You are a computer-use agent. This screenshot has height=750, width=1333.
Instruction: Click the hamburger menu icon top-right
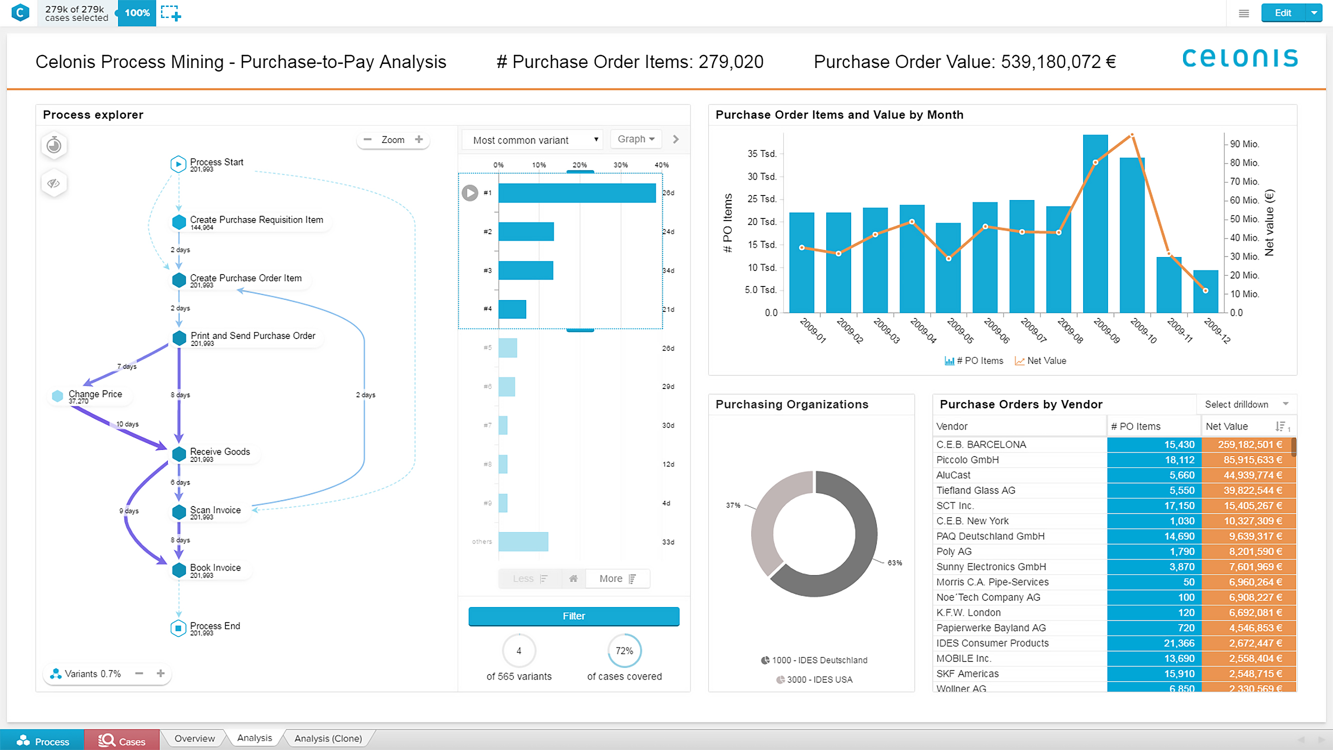pos(1243,12)
